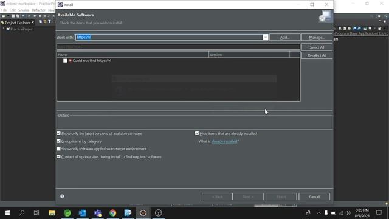Open Microsoft Teams from the taskbar
The height and width of the screenshot is (219, 389).
coord(97,213)
